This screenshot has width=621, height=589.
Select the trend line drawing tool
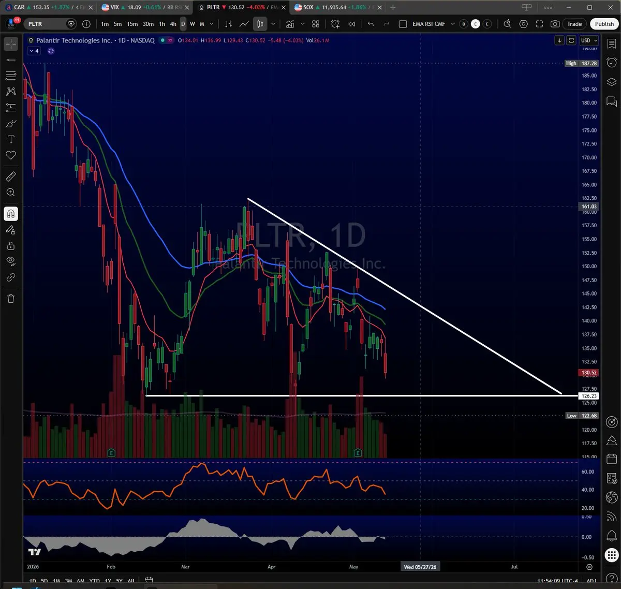click(x=11, y=60)
